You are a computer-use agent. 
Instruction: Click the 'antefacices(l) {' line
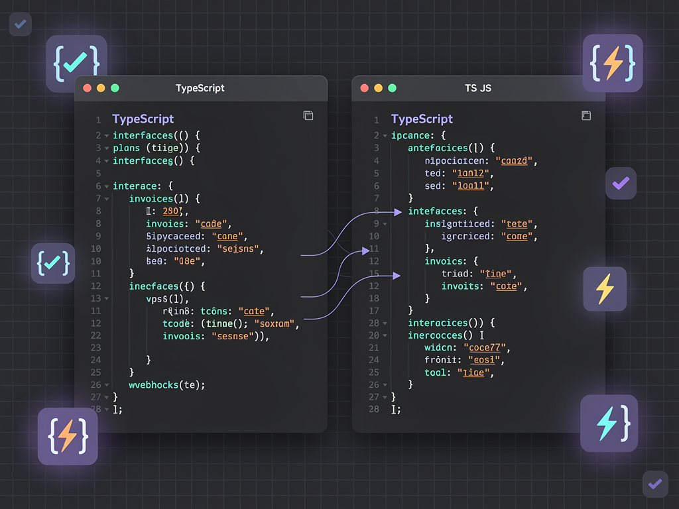[x=451, y=148]
